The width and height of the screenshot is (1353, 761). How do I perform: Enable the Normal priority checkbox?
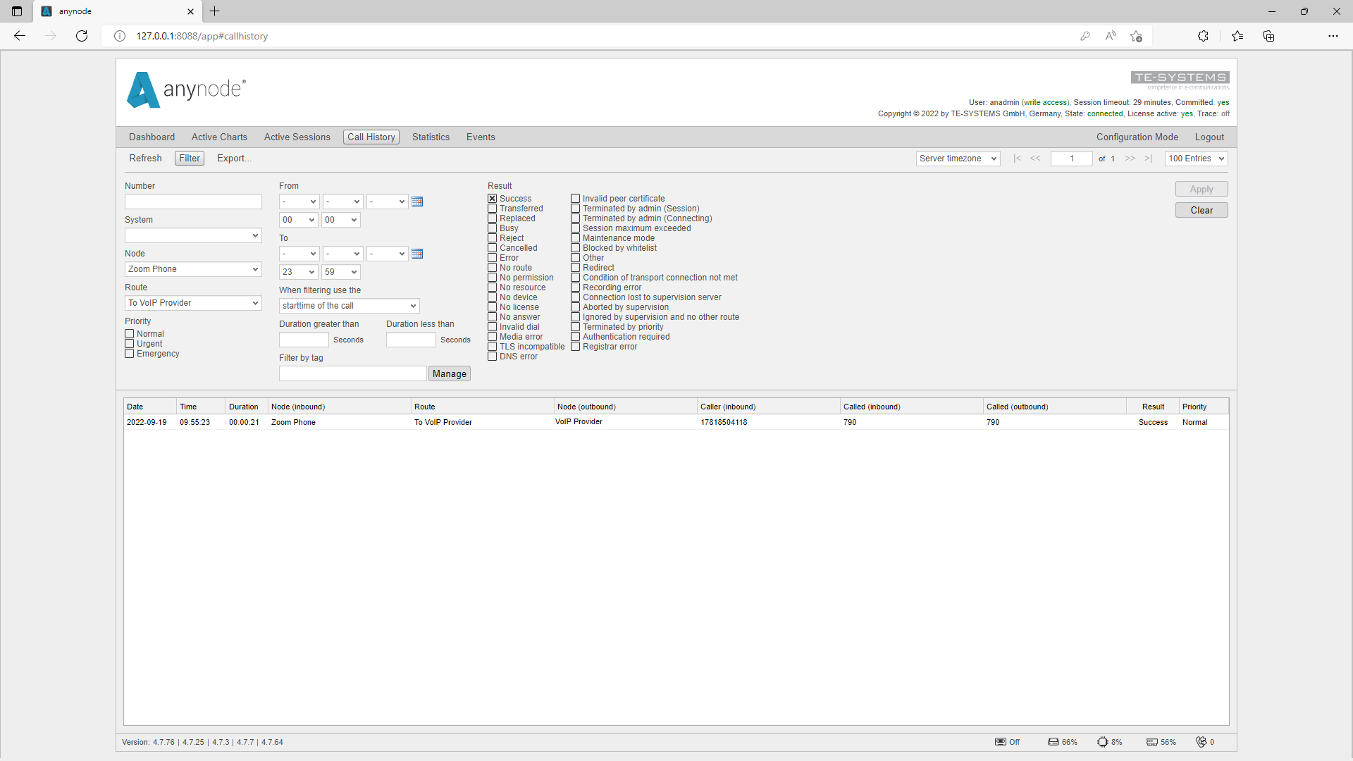[129, 334]
